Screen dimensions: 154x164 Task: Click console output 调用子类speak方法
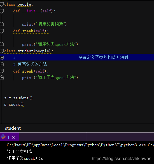pos(25,158)
